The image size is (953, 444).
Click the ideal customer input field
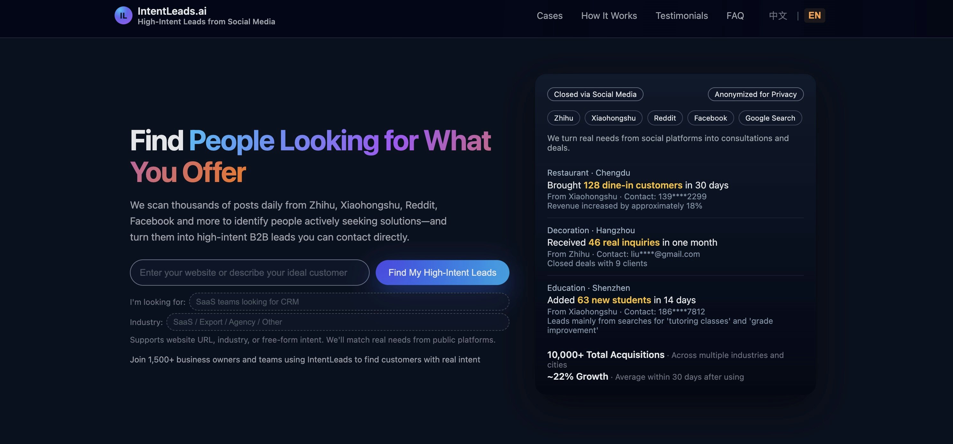[x=249, y=273]
